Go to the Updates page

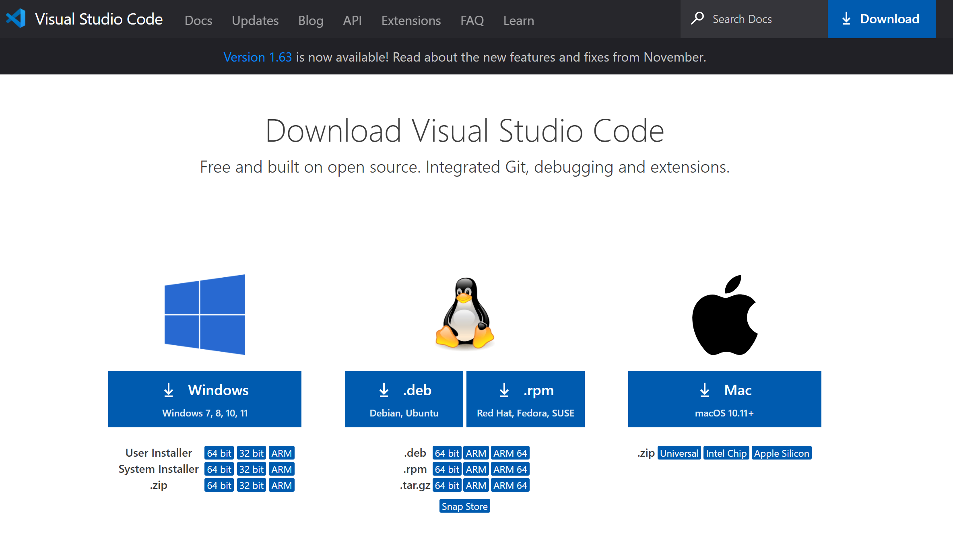point(255,20)
